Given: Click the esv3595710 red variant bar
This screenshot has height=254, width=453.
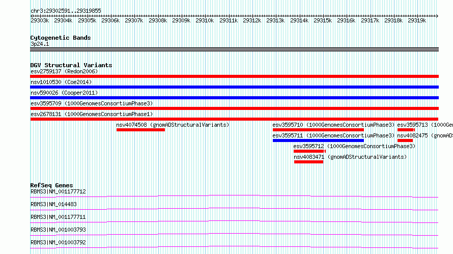Looking at the screenshot, I should [318, 130].
